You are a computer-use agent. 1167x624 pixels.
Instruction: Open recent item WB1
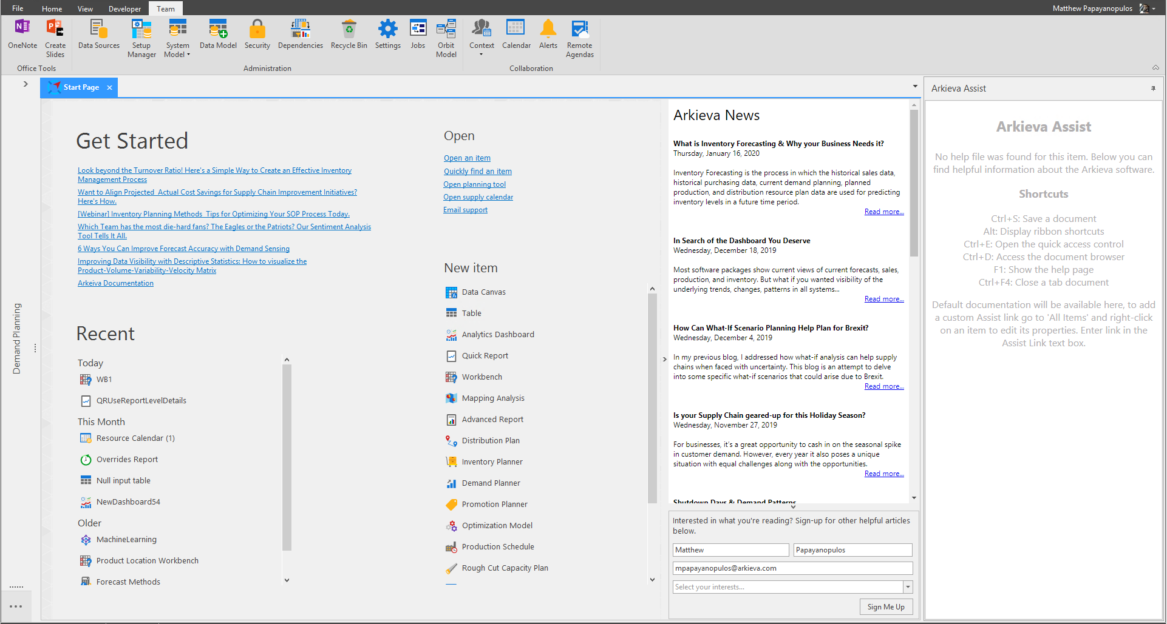tap(96, 380)
